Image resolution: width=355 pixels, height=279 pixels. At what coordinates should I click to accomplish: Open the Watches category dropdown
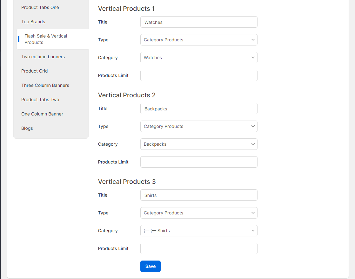pos(199,58)
